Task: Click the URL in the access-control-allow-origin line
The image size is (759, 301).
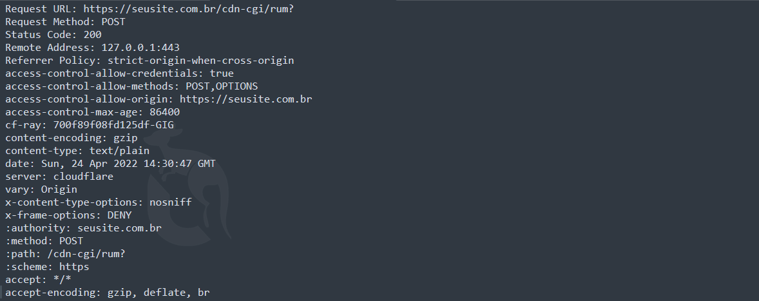Action: click(245, 99)
